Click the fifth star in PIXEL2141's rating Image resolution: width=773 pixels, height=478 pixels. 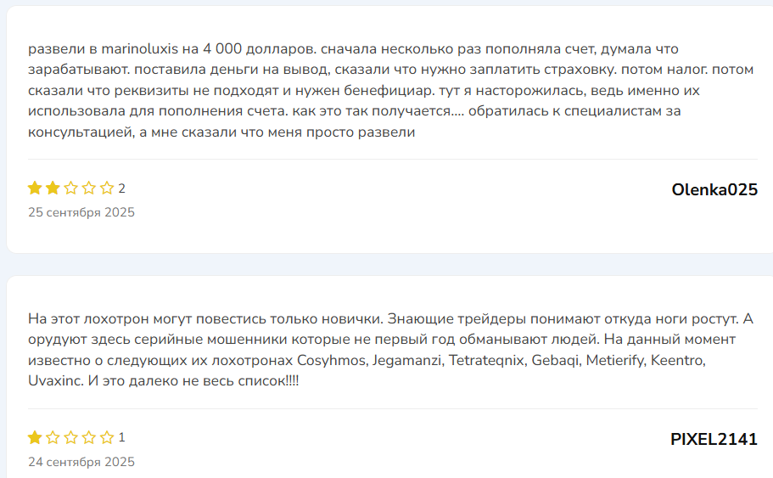pos(107,437)
